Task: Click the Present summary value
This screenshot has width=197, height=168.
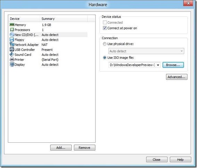Action: pyautogui.click(x=47, y=50)
